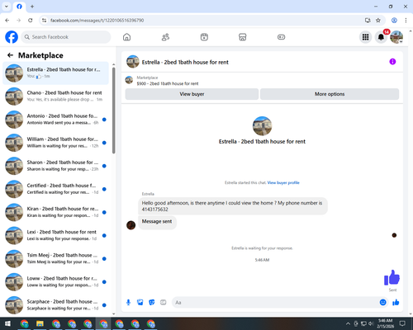Open the Sharon conversation

55,166
